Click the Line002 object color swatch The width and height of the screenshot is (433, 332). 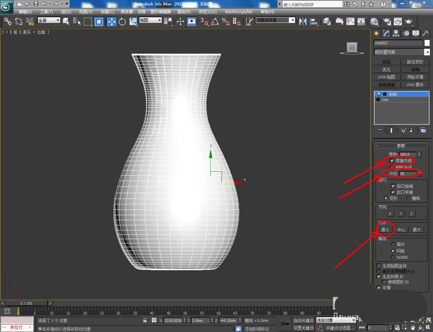click(427, 43)
